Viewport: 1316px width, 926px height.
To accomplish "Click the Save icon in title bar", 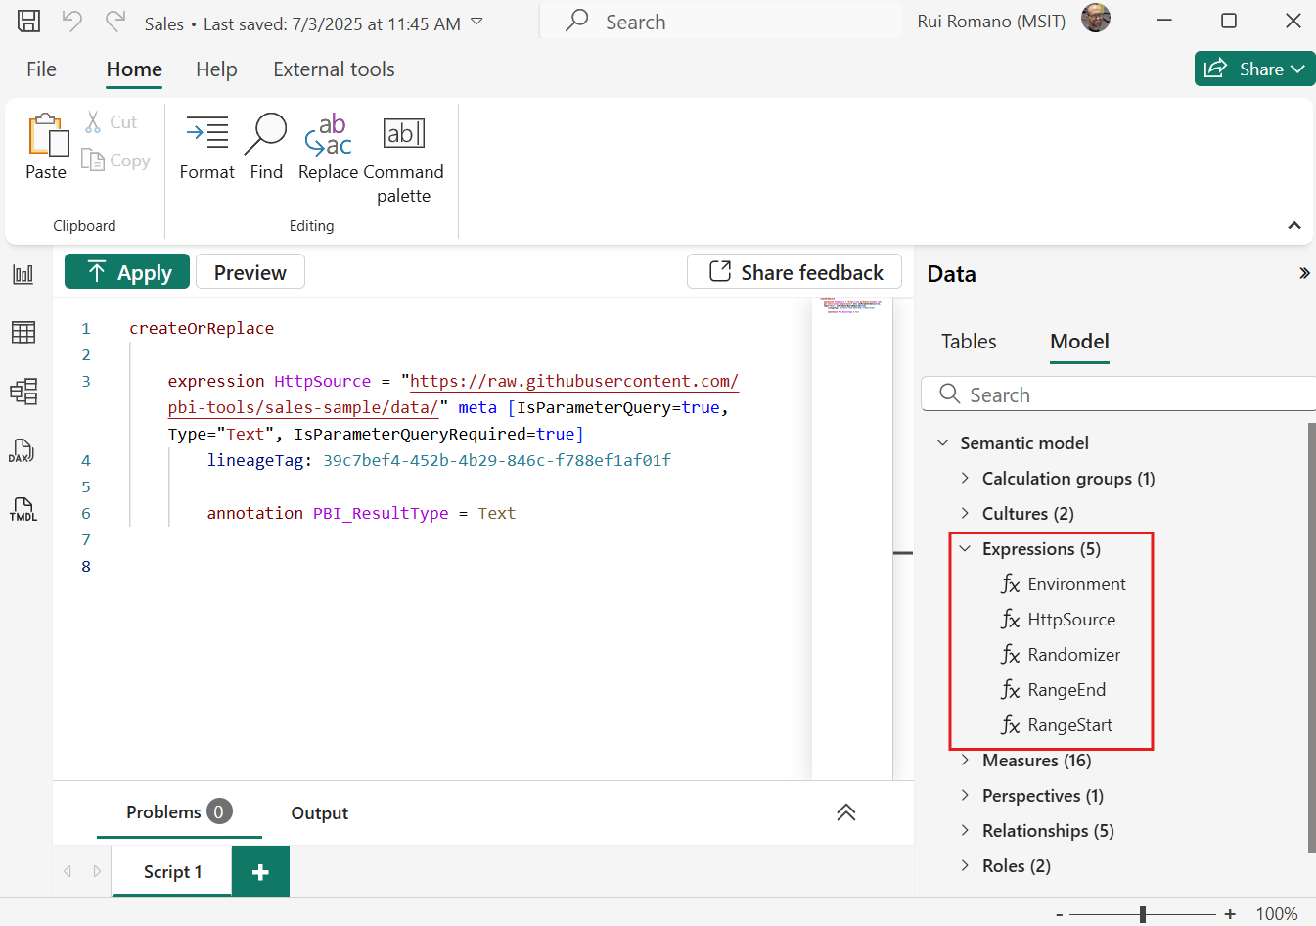I will pos(29,22).
